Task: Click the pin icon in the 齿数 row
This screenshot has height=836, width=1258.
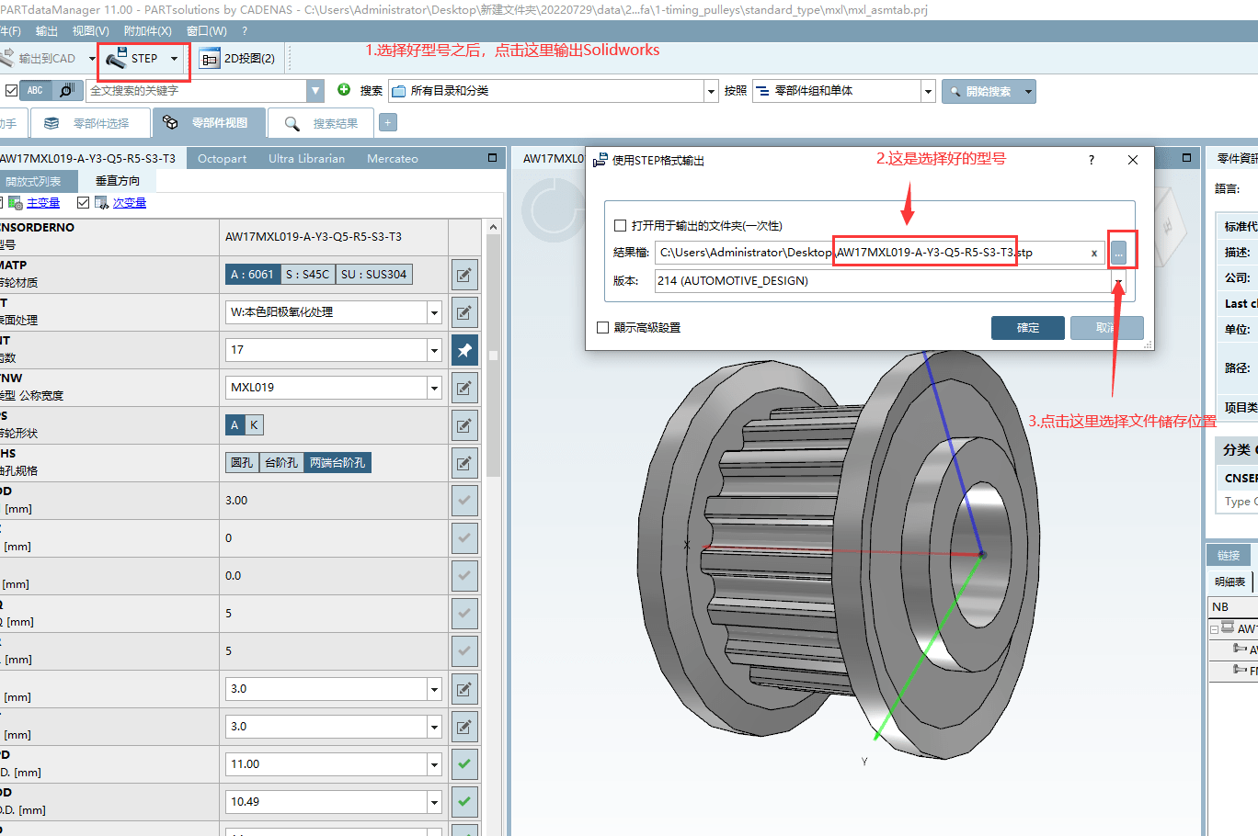Action: coord(464,350)
